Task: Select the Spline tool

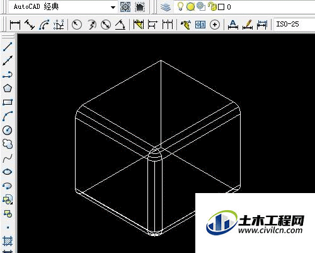Action: click(x=8, y=158)
